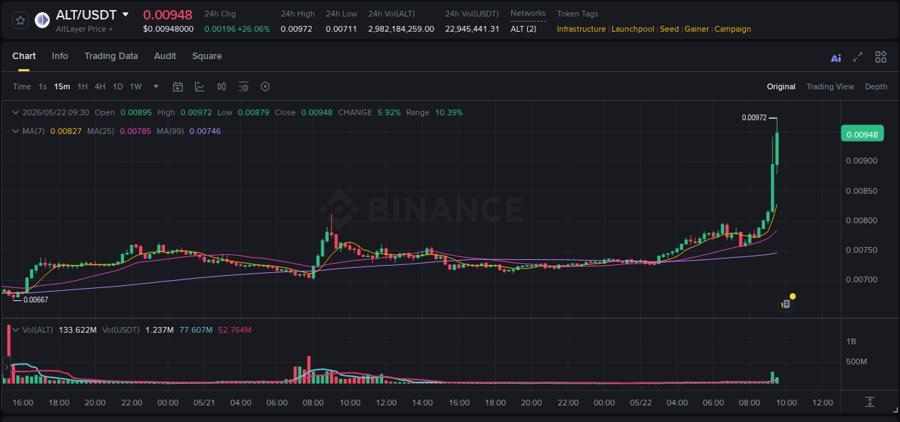Switch to the Chart tab

(x=24, y=56)
